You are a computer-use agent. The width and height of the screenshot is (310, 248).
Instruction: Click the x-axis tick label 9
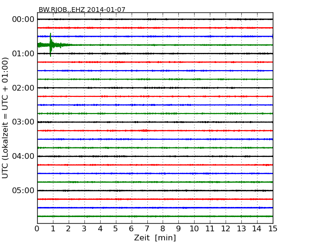pyautogui.click(x=178, y=229)
